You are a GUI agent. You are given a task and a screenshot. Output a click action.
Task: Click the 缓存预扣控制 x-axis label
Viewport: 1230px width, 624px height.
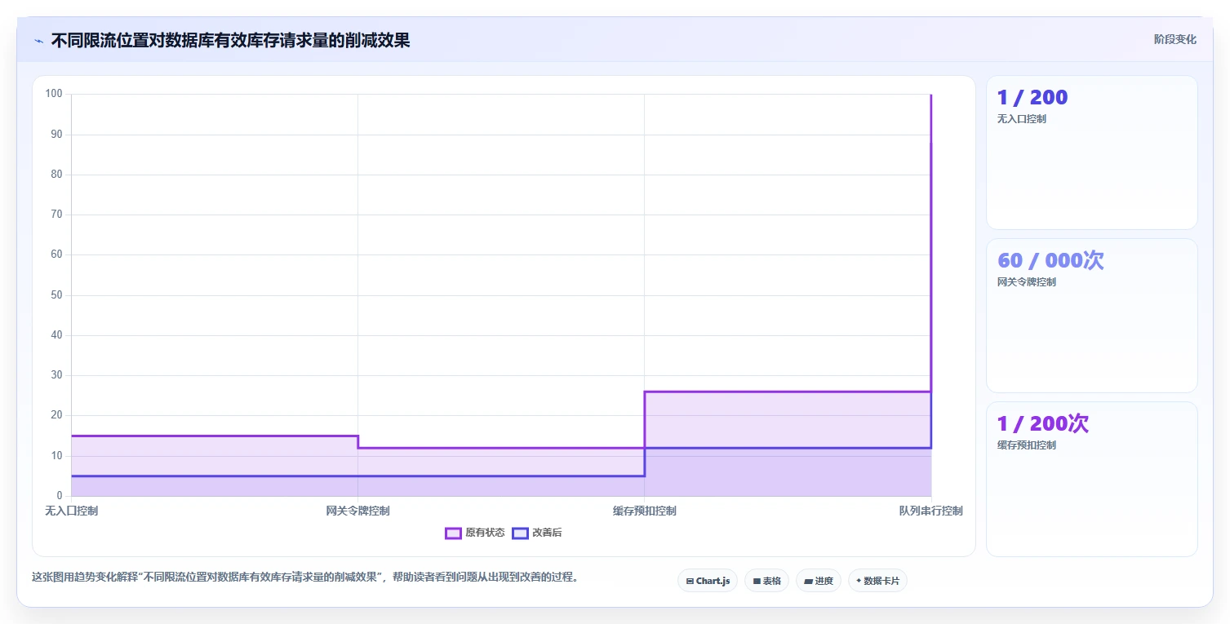644,511
